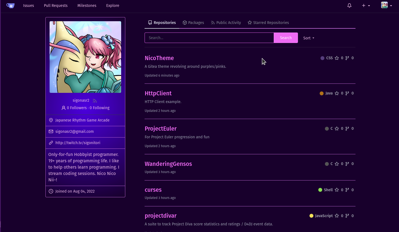Click the RSS feed icon next to sigonasr2
The image size is (399, 232).
[94, 101]
